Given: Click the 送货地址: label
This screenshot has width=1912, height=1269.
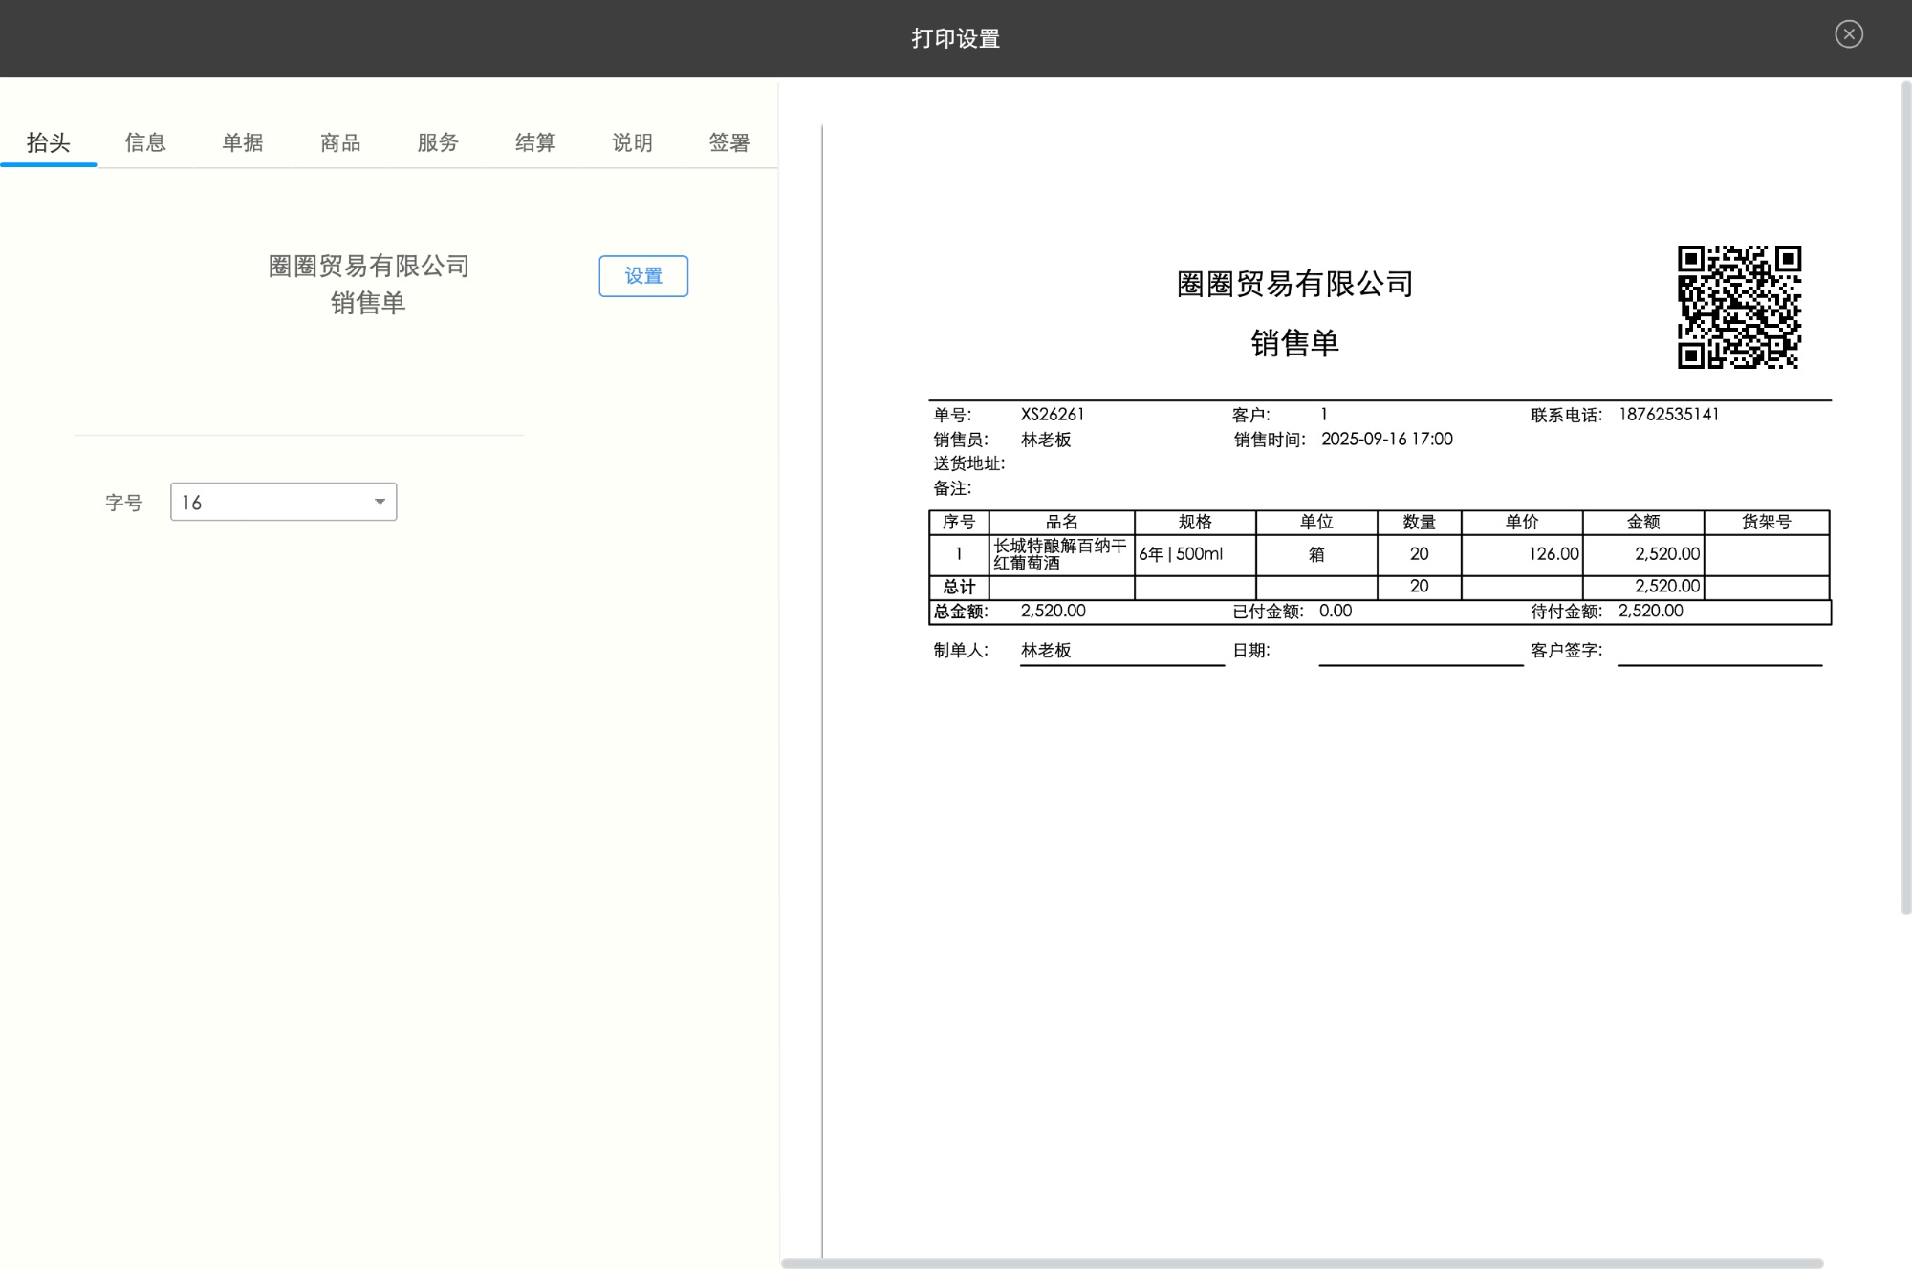Looking at the screenshot, I should 968,464.
